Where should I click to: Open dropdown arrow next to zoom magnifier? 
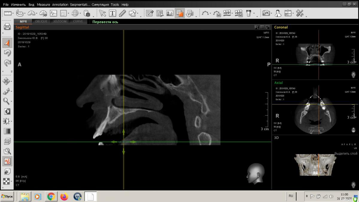[x=12, y=101]
